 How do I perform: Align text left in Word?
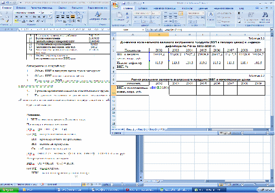pyautogui.click(x=58, y=17)
